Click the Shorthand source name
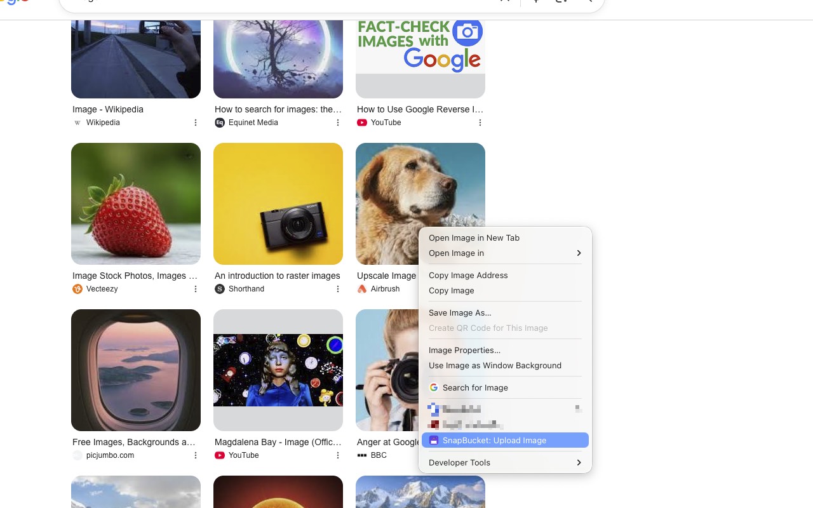This screenshot has width=813, height=508. (x=246, y=289)
